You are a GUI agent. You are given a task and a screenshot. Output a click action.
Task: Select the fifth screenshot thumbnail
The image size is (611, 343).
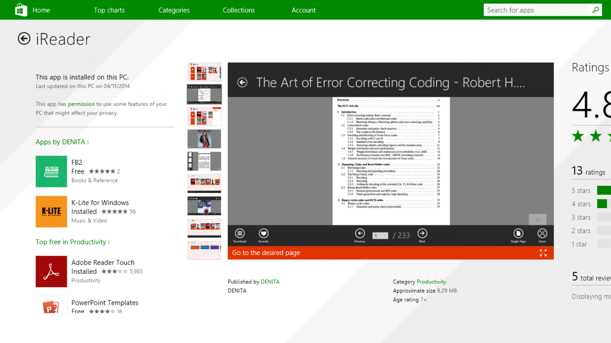[204, 161]
